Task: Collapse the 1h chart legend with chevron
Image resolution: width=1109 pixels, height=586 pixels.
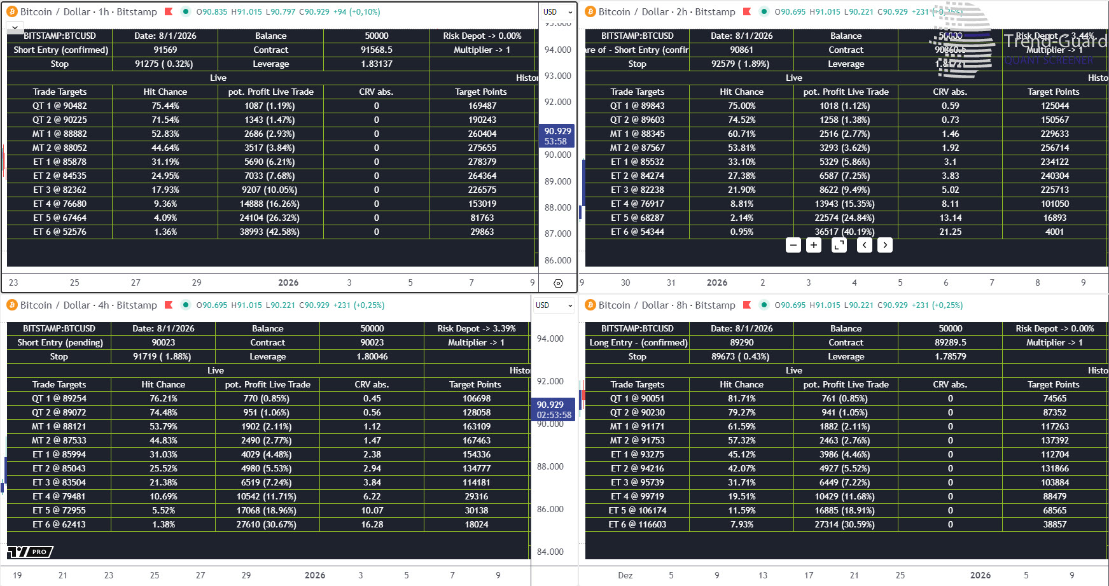Action: coord(15,27)
